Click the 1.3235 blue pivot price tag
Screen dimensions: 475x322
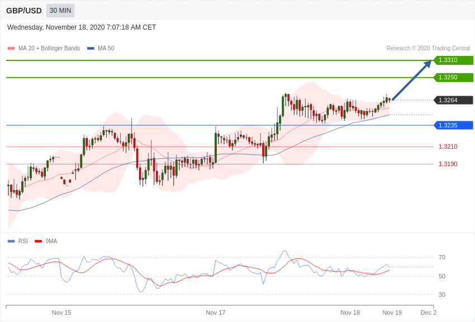(x=454, y=125)
